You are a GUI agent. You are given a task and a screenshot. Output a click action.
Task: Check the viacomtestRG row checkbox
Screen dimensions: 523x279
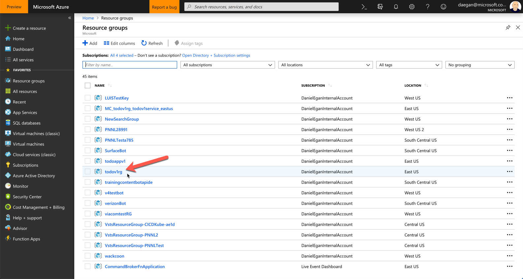coord(87,214)
